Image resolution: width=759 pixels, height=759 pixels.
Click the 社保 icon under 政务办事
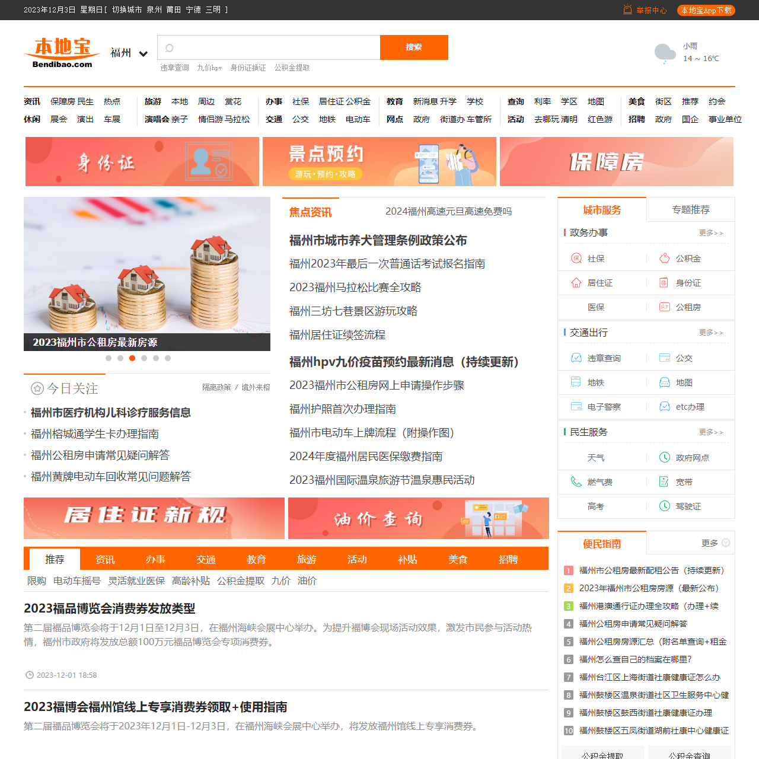pyautogui.click(x=576, y=259)
